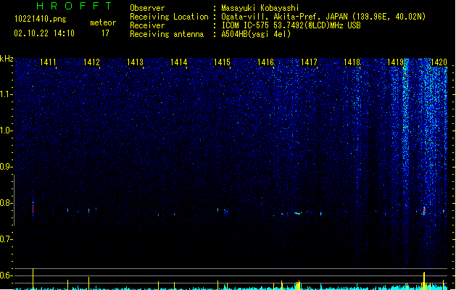Click the 1414 time axis label
Image resolution: width=456 pixels, height=290 pixels.
178,62
